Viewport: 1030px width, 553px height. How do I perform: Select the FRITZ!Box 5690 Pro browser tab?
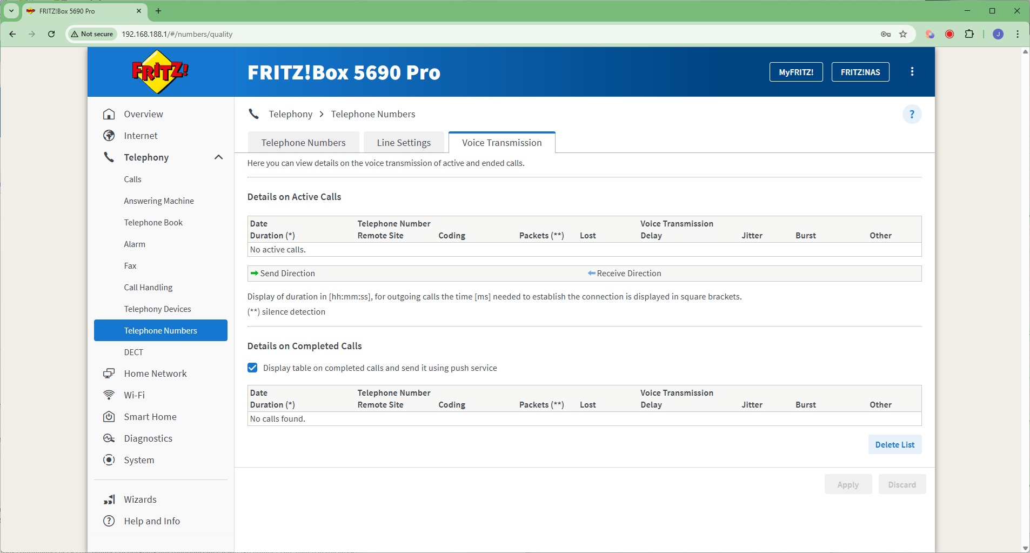(x=84, y=11)
